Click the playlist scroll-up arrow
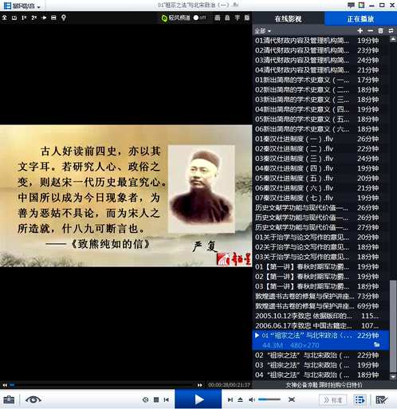The width and height of the screenshot is (397, 409). pos(393,39)
